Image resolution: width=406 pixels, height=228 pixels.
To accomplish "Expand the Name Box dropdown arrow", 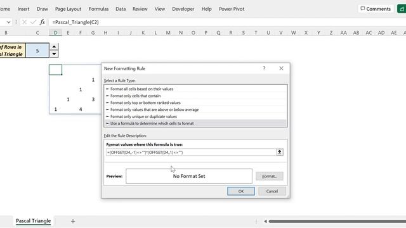I will pos(8,22).
